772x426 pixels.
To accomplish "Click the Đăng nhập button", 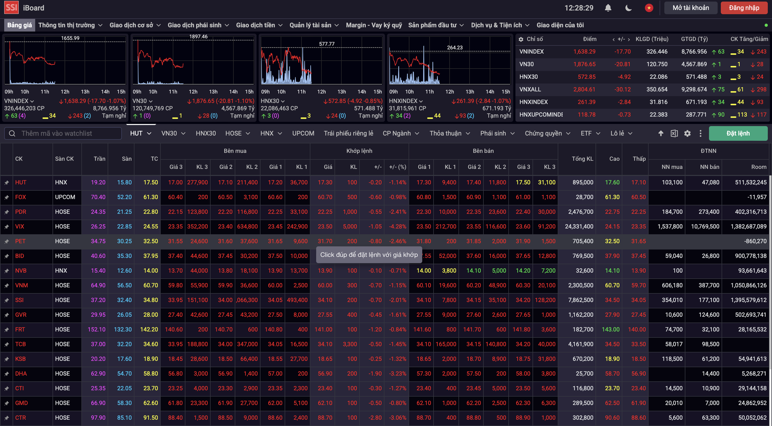I will pyautogui.click(x=744, y=8).
